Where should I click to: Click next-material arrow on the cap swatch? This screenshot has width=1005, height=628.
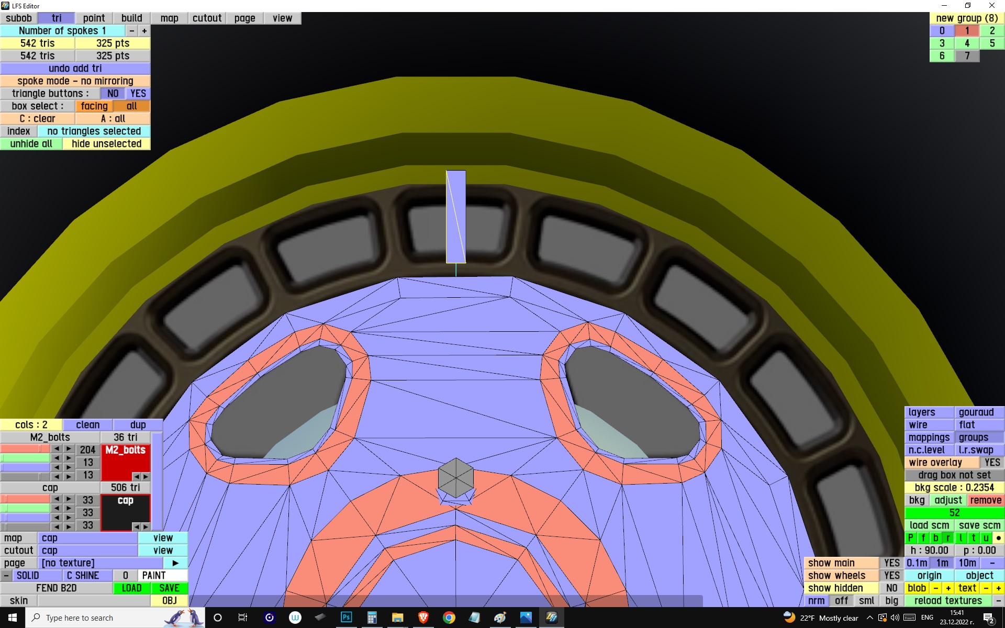click(146, 526)
